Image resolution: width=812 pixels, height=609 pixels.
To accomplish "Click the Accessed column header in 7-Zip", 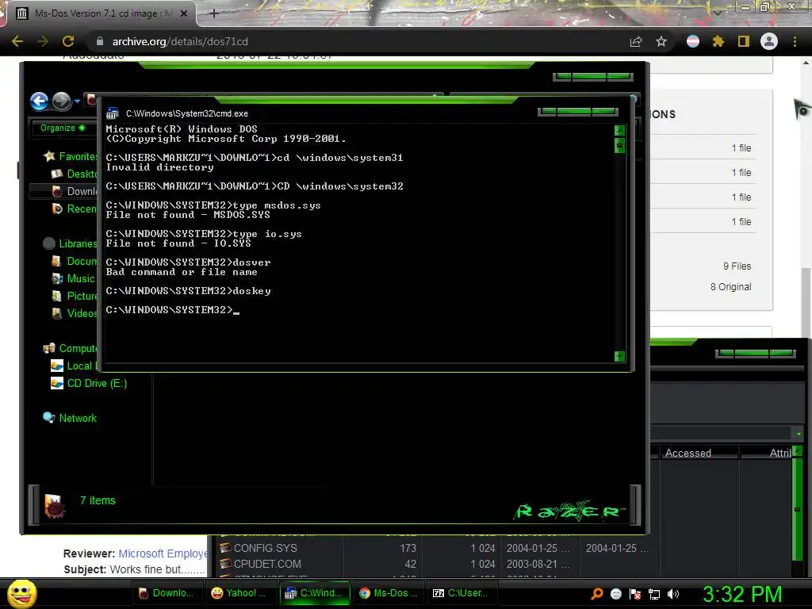I will coord(699,453).
